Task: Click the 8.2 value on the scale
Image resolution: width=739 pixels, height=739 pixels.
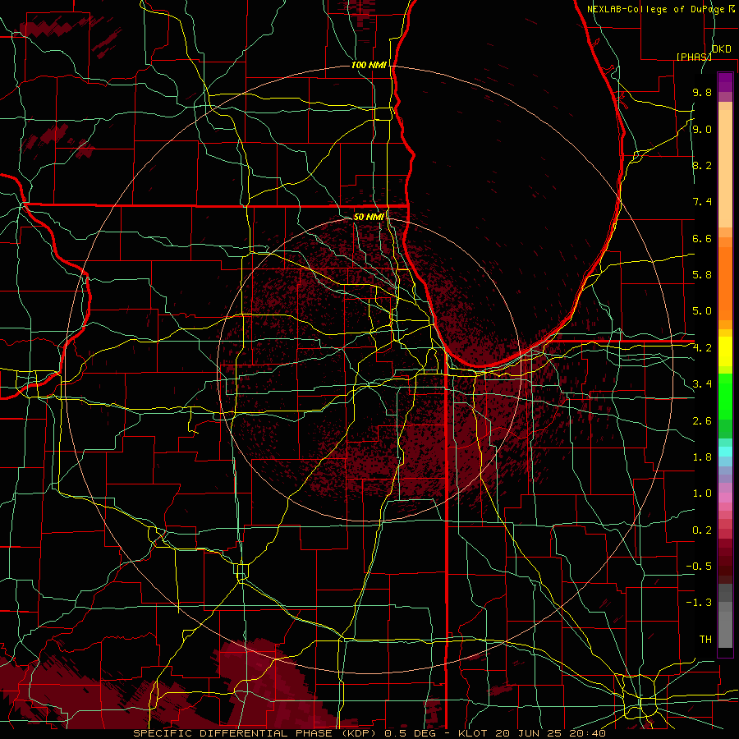Action: click(702, 165)
